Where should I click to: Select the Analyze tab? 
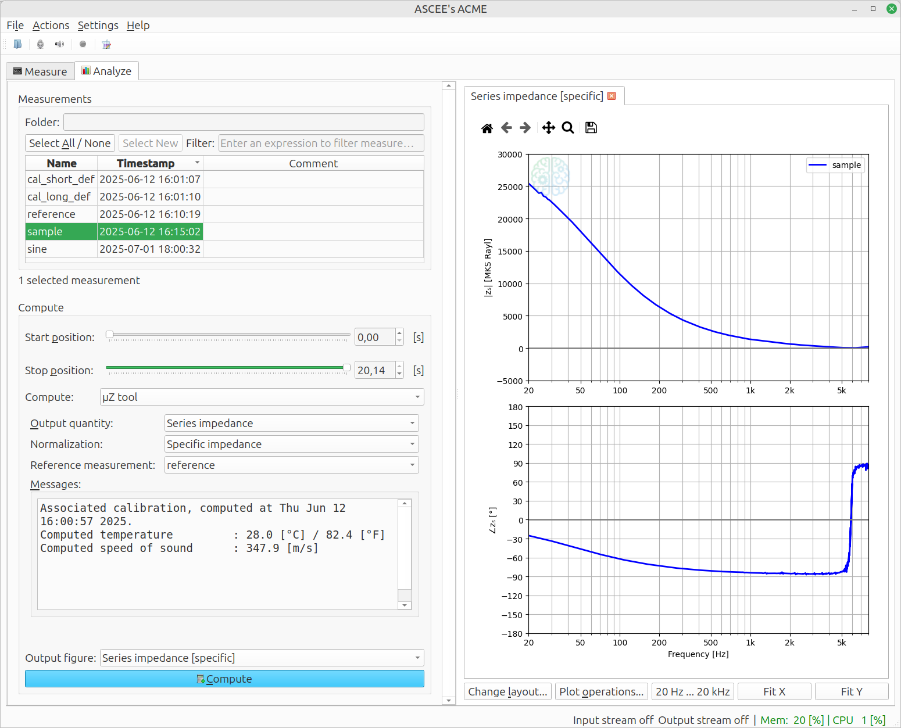[107, 71]
